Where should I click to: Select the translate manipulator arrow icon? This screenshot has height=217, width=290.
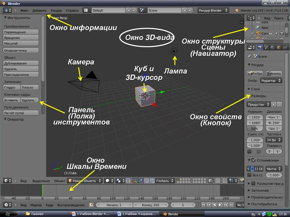tap(141, 181)
